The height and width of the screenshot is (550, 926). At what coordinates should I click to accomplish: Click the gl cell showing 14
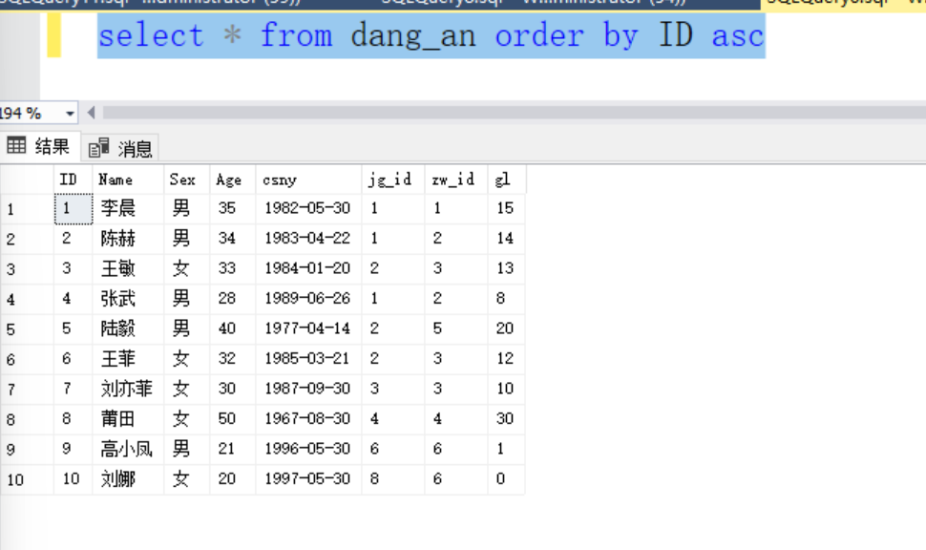(x=507, y=239)
